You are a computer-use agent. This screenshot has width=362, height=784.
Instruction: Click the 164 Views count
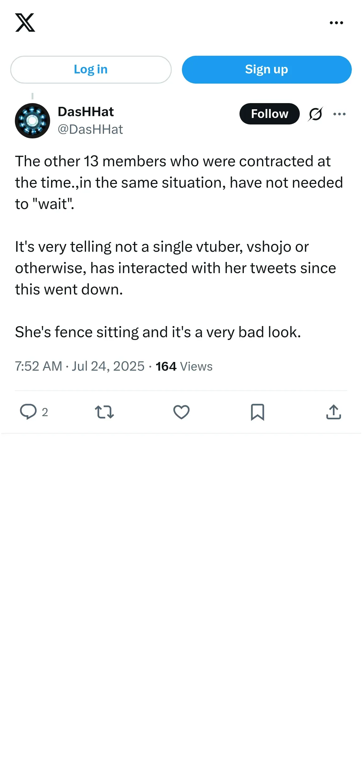pyautogui.click(x=184, y=366)
